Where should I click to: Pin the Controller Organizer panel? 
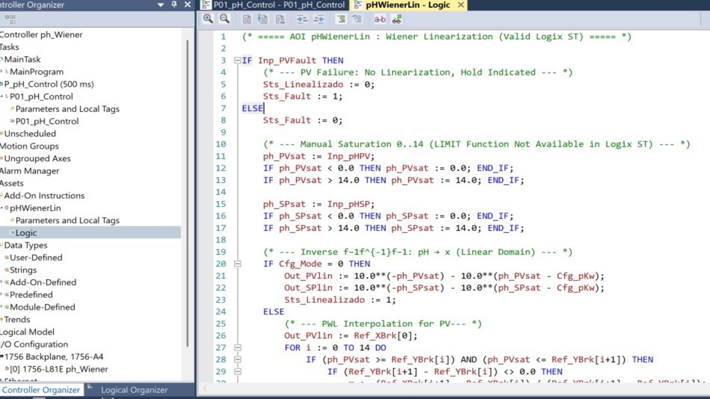pyautogui.click(x=174, y=4)
